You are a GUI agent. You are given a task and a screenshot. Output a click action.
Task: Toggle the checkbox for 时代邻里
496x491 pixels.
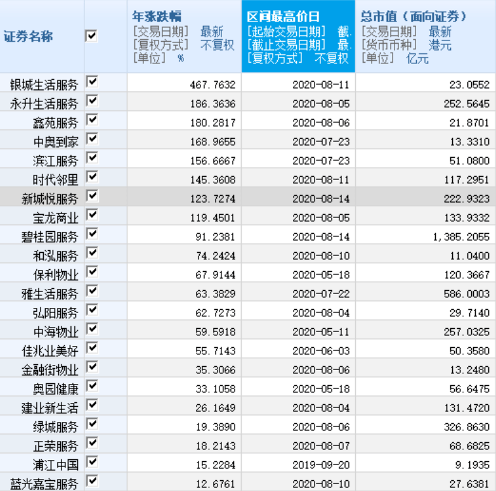92,177
